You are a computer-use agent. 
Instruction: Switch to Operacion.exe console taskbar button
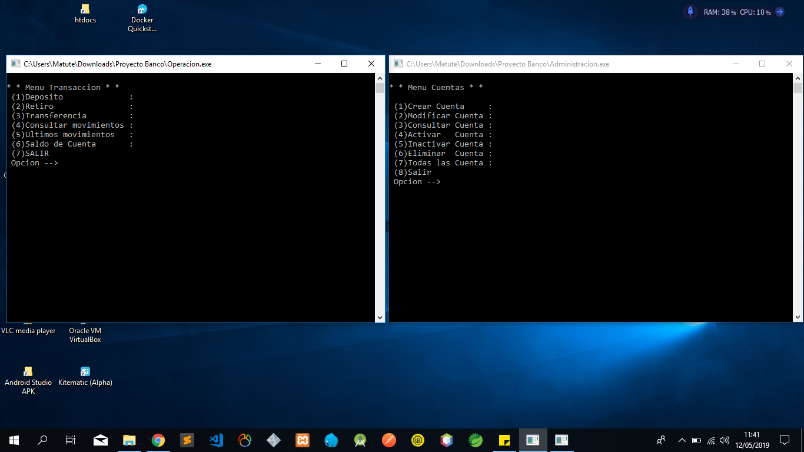tap(533, 440)
